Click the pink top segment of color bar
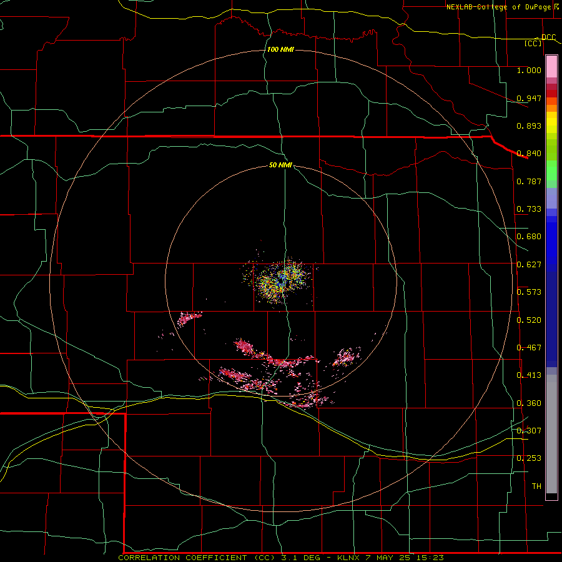Image resolution: width=562 pixels, height=562 pixels. (551, 67)
